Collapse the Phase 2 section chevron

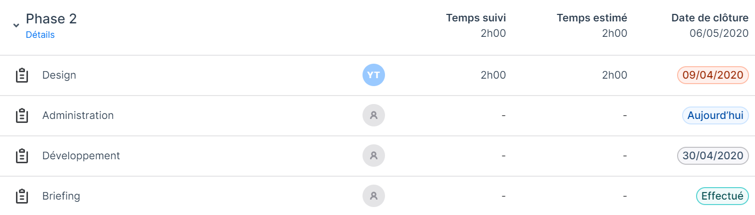click(16, 25)
